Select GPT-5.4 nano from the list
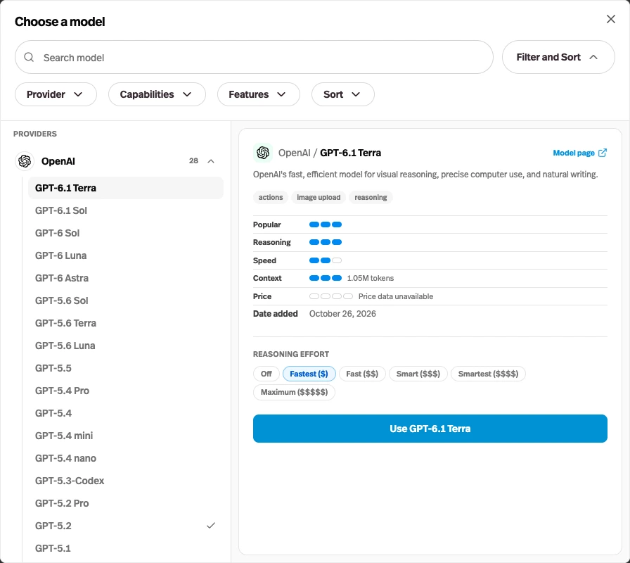The width and height of the screenshot is (630, 563). coord(125,458)
